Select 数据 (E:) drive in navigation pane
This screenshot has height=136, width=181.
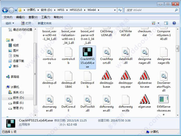[16, 103]
